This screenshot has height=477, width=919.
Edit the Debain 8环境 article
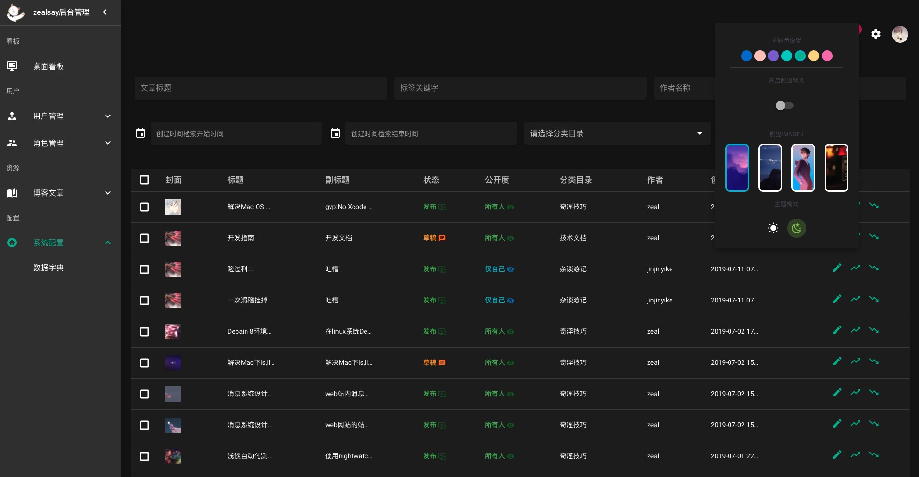tap(837, 330)
